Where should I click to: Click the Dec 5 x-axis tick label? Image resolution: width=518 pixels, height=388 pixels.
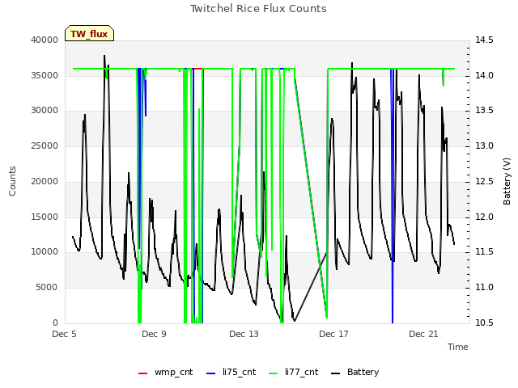[65, 334]
